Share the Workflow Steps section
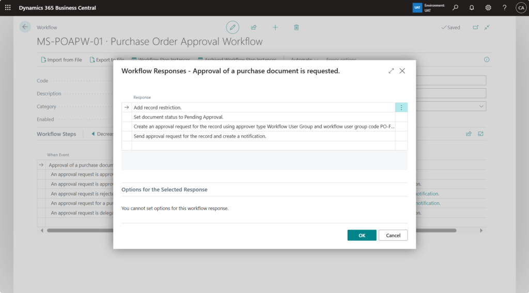 469,134
